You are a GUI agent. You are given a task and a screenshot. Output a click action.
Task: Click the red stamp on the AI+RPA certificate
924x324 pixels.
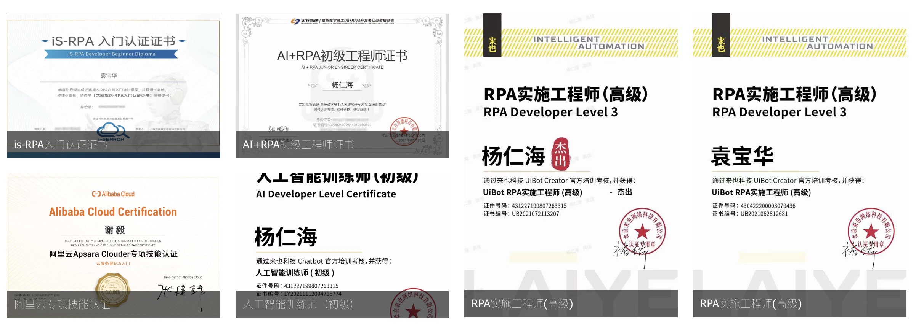404,131
